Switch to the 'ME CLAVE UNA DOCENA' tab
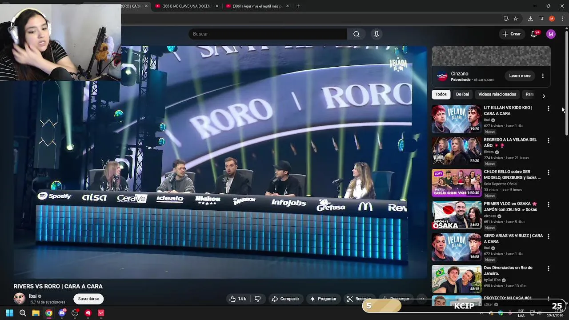This screenshot has width=569, height=320. point(186,6)
